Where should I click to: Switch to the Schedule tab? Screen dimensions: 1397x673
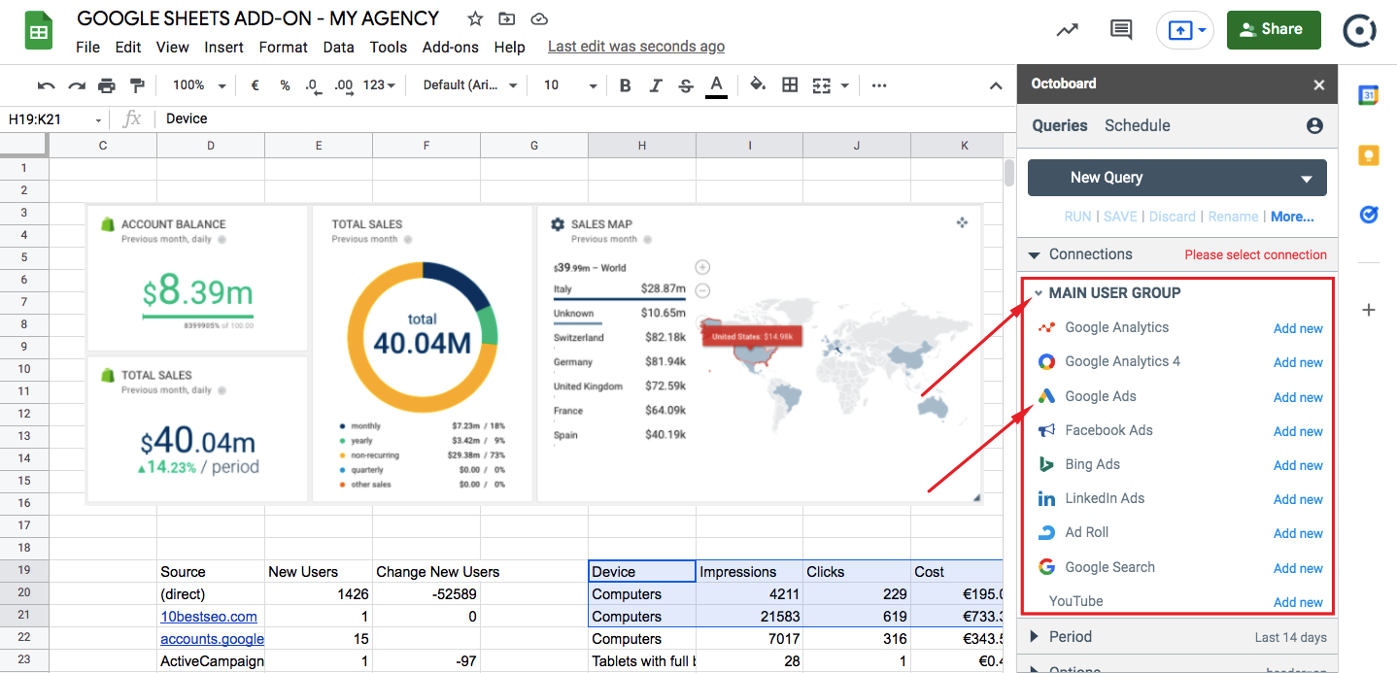(1138, 125)
